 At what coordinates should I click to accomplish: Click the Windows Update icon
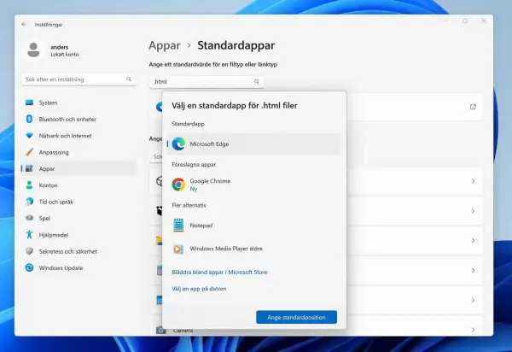(x=29, y=267)
